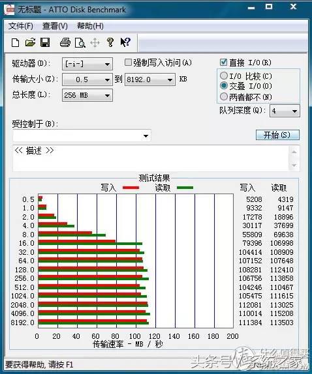Screen dimensions: 312x374
Task: Click the 读取 results column header
Action: 279,188
